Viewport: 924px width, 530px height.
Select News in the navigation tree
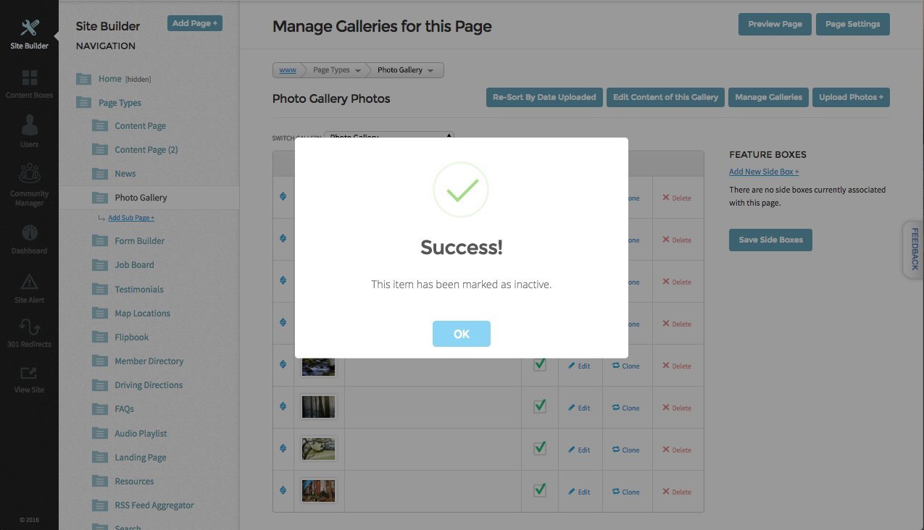point(125,174)
